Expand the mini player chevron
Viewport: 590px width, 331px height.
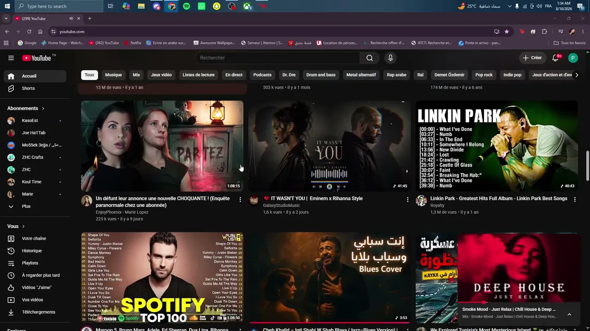click(569, 314)
